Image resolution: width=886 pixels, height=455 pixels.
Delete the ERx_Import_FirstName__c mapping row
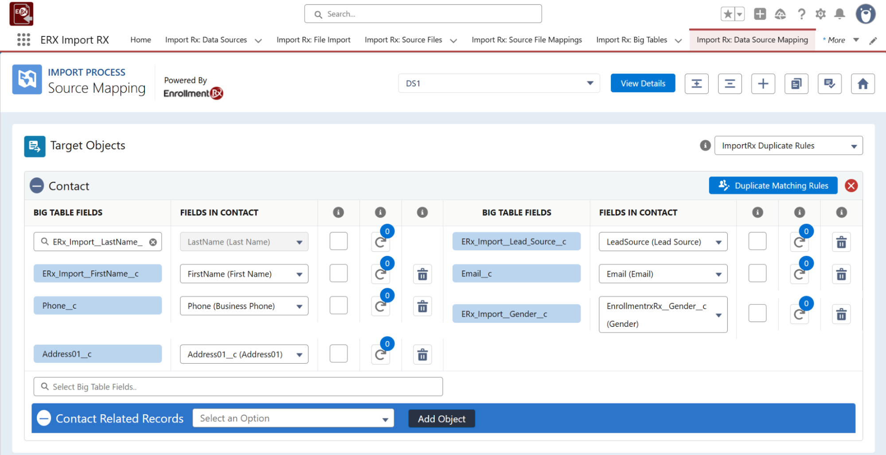coord(422,275)
